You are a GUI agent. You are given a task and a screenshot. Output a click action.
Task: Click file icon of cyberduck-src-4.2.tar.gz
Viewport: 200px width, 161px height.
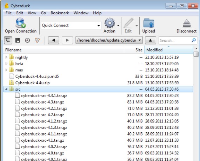(x=18, y=114)
